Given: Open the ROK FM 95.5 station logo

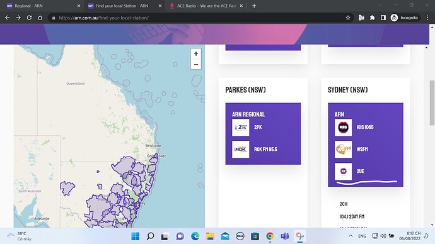Looking at the screenshot, I should [241, 150].
